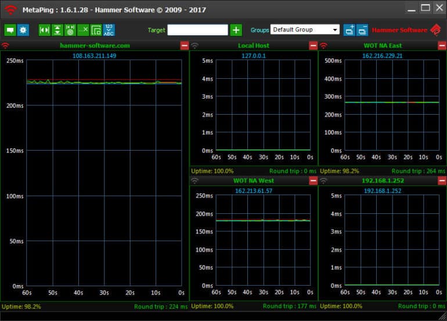Click Uptime 100.0% under Local Host graph
Screen dimensions: 447x321
click(212, 171)
